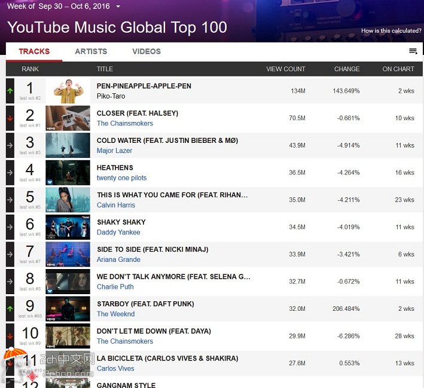Open How is this calculated link
This screenshot has width=424, height=388.
coord(391,31)
